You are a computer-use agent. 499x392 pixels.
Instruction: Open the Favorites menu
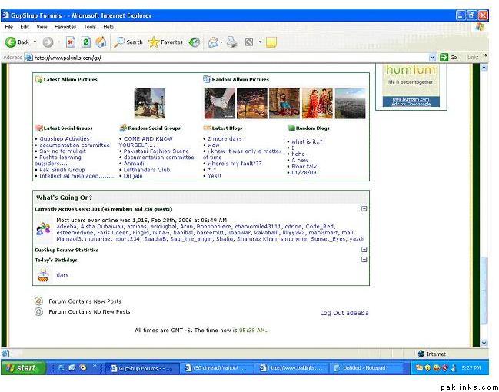(x=65, y=26)
